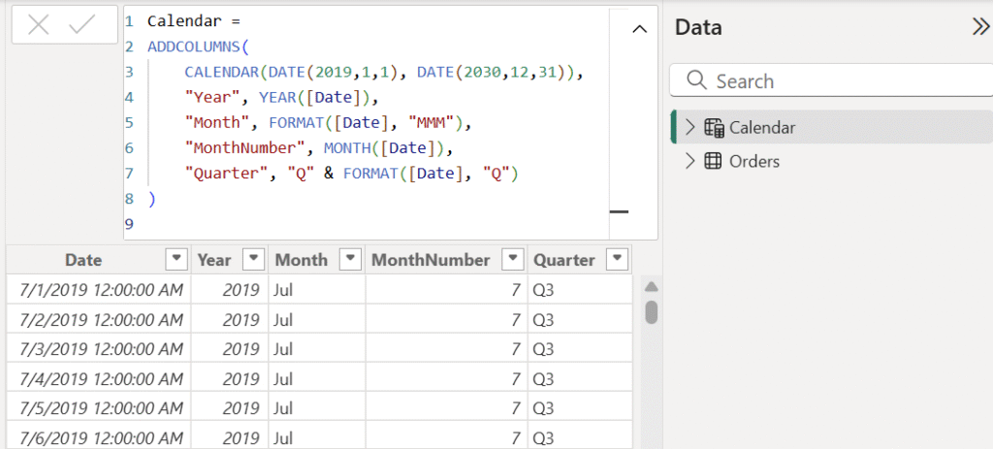Click the scroll up arrow in table
The height and width of the screenshot is (449, 993).
[652, 287]
